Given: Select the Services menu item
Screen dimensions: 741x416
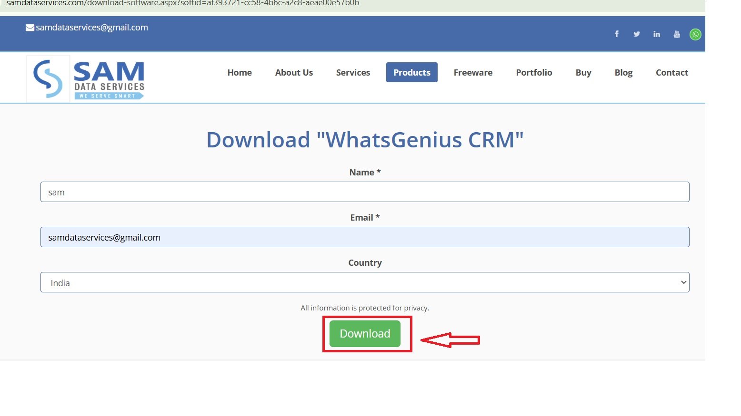Looking at the screenshot, I should (353, 72).
